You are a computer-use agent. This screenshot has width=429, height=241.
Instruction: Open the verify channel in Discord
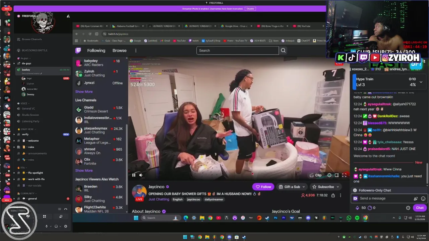[25, 134]
